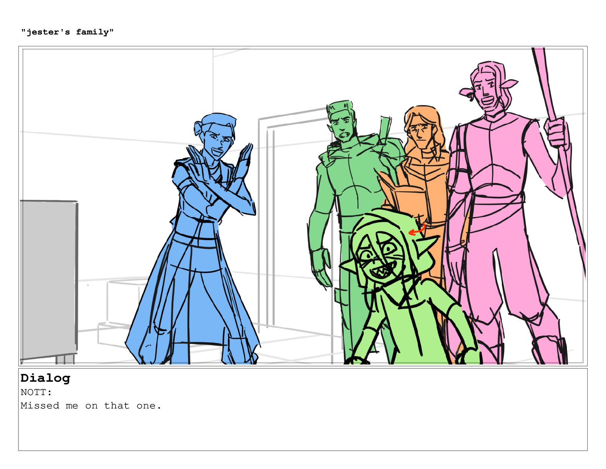606x469 pixels.
Task: Click the line "Missed me on that one."
Action: click(91, 406)
